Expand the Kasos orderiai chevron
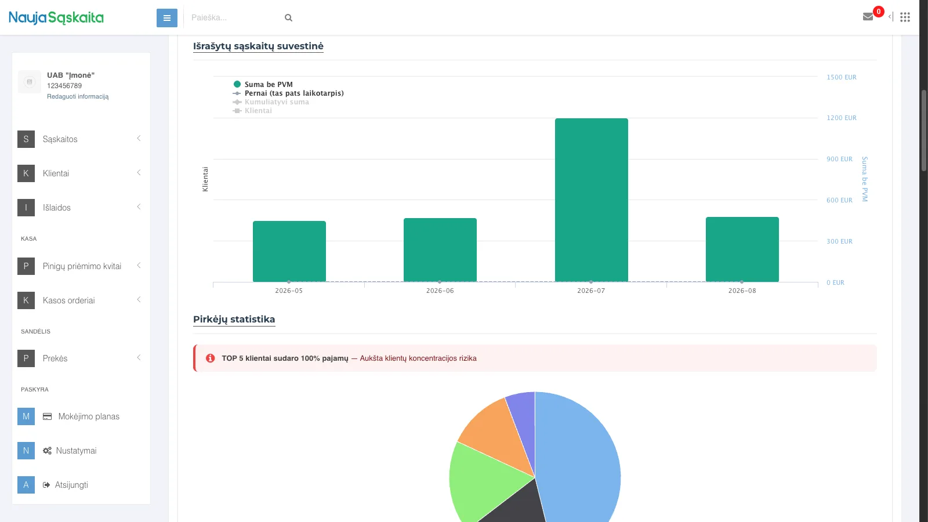 (x=139, y=300)
